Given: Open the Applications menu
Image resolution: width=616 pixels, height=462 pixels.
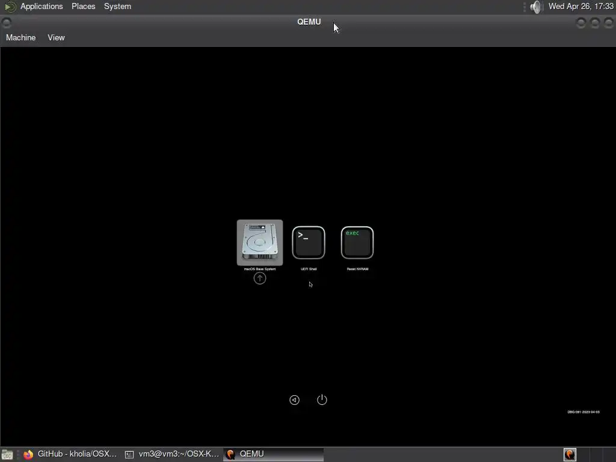Looking at the screenshot, I should click(42, 6).
